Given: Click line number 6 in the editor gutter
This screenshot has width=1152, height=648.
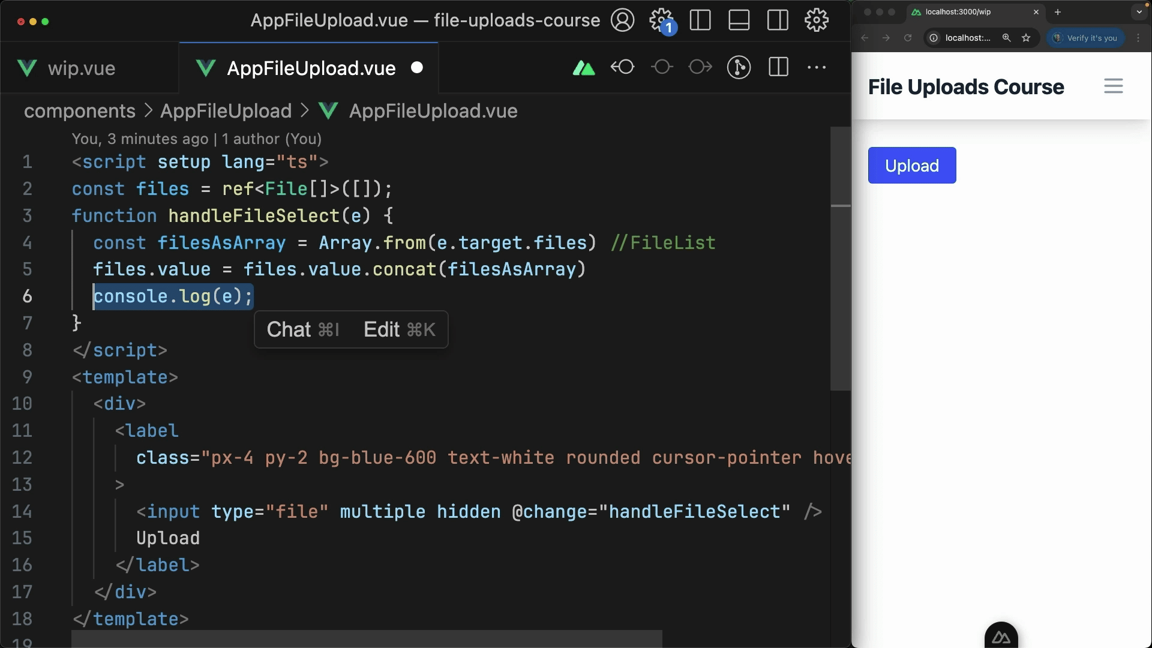Looking at the screenshot, I should pos(27,296).
